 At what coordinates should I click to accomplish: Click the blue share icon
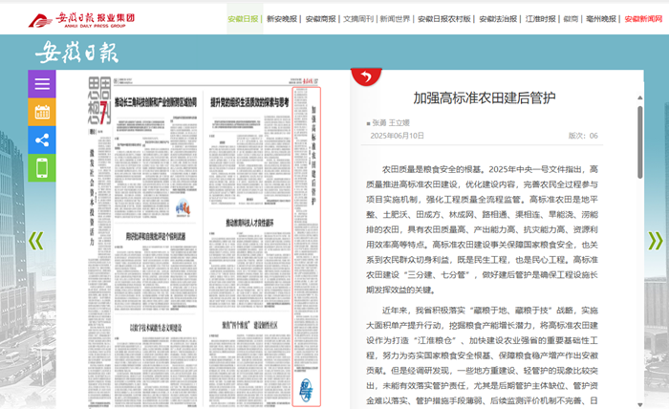pos(42,140)
